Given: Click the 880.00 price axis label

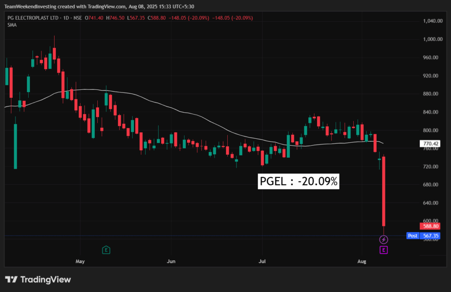Looking at the screenshot, I should click(431, 94).
